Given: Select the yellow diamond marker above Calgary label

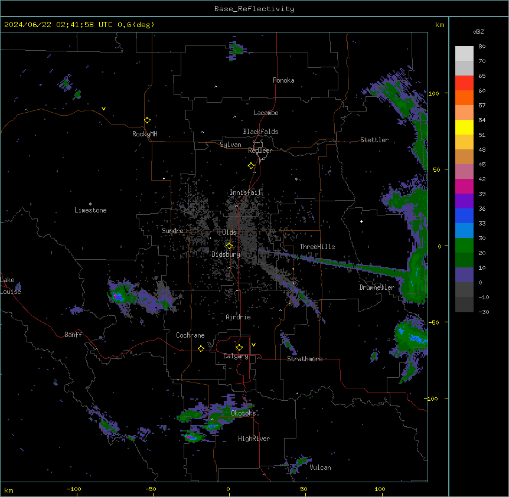Looking at the screenshot, I should click(x=239, y=348).
